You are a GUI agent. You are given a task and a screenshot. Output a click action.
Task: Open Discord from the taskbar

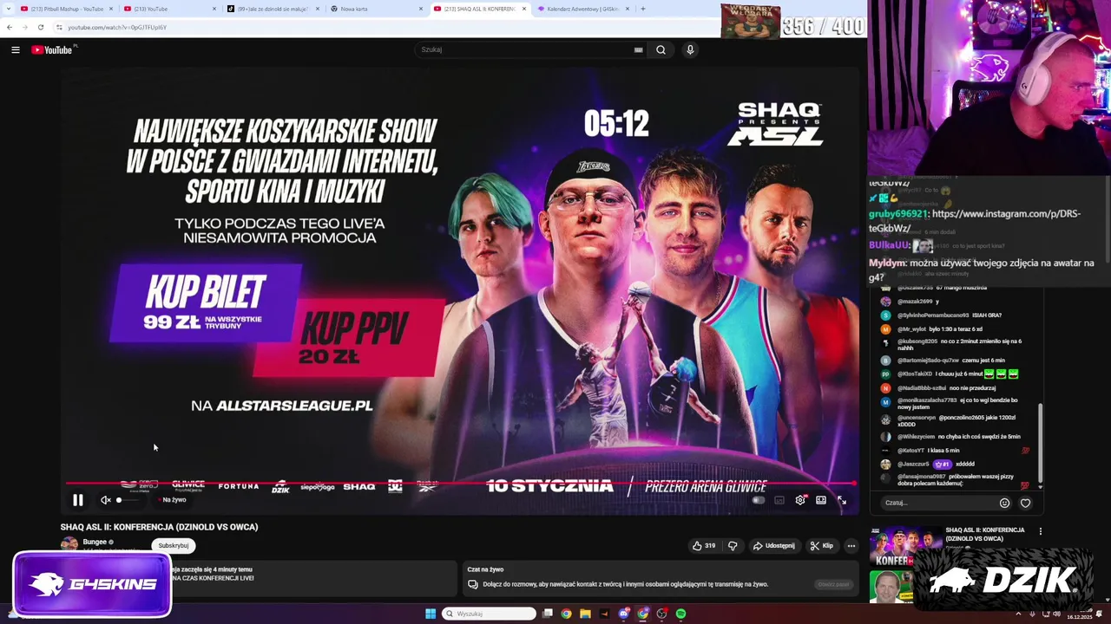(x=623, y=614)
